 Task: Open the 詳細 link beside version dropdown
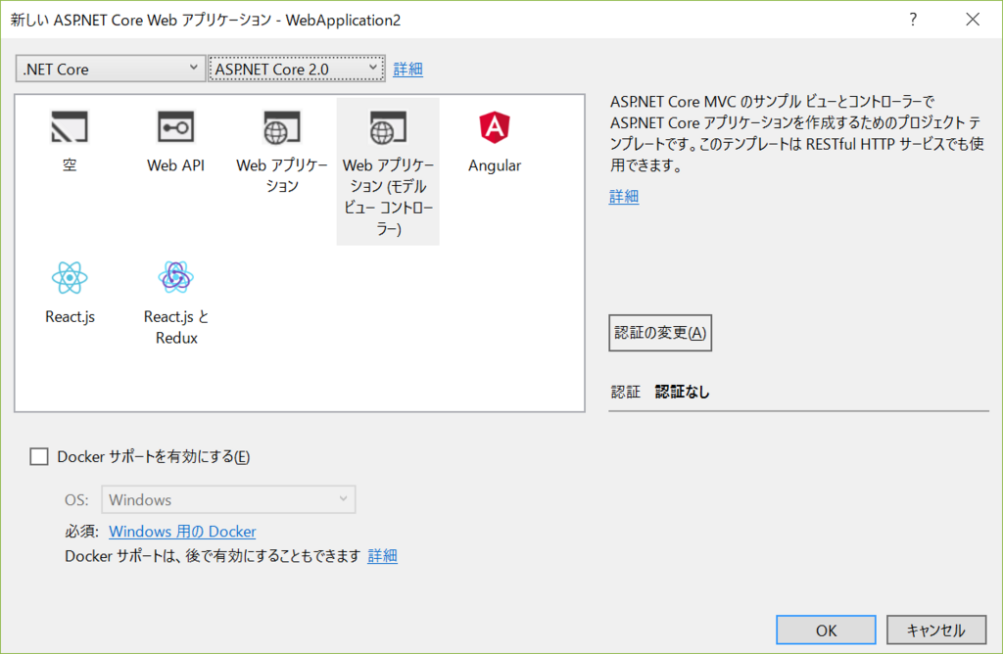point(408,70)
